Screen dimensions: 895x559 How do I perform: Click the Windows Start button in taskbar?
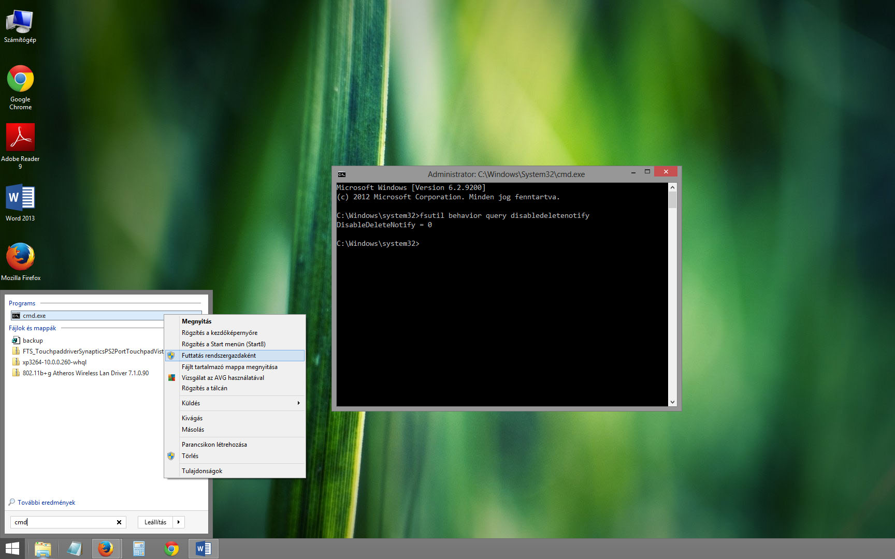tap(12, 549)
